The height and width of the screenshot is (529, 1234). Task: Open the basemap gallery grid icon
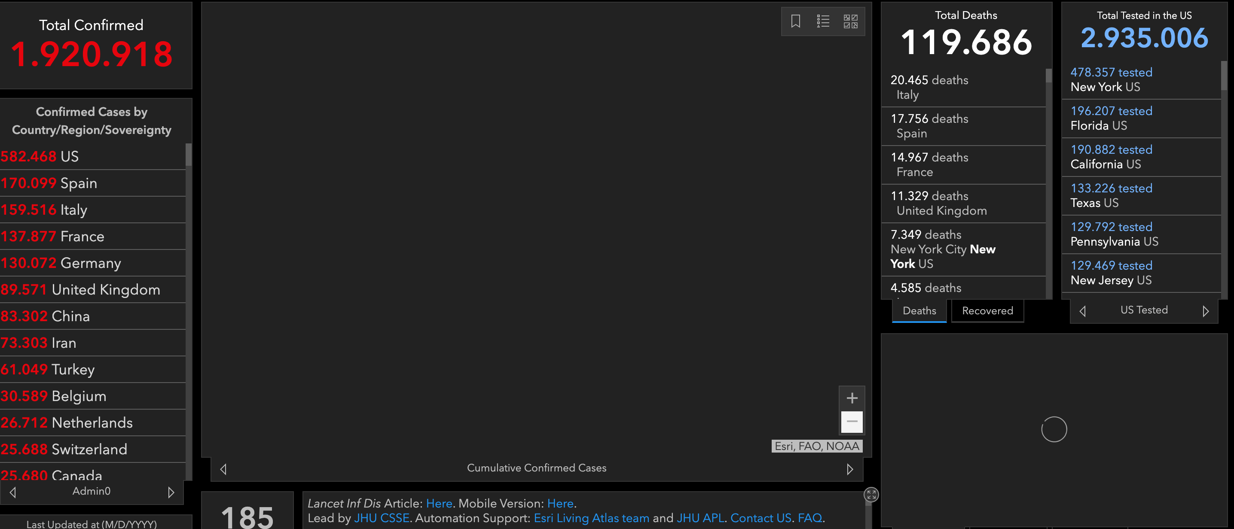[x=850, y=21]
